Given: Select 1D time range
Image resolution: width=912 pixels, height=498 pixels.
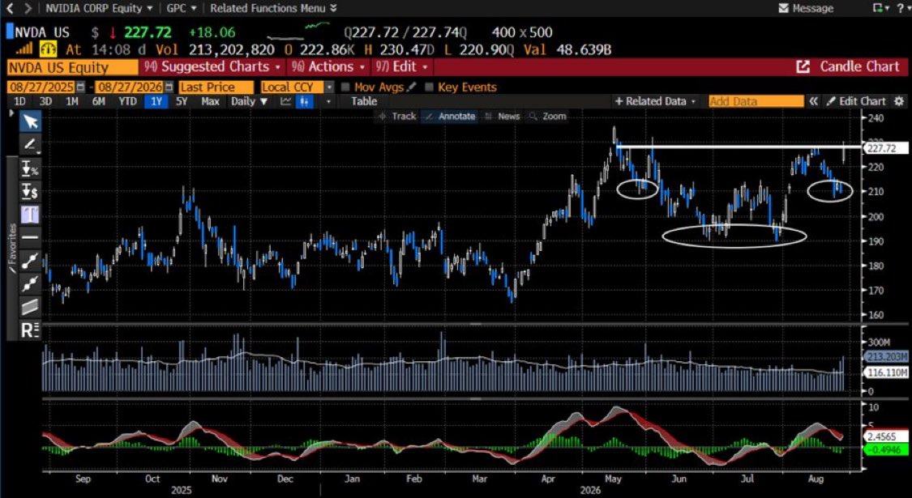Looking at the screenshot, I should (19, 102).
